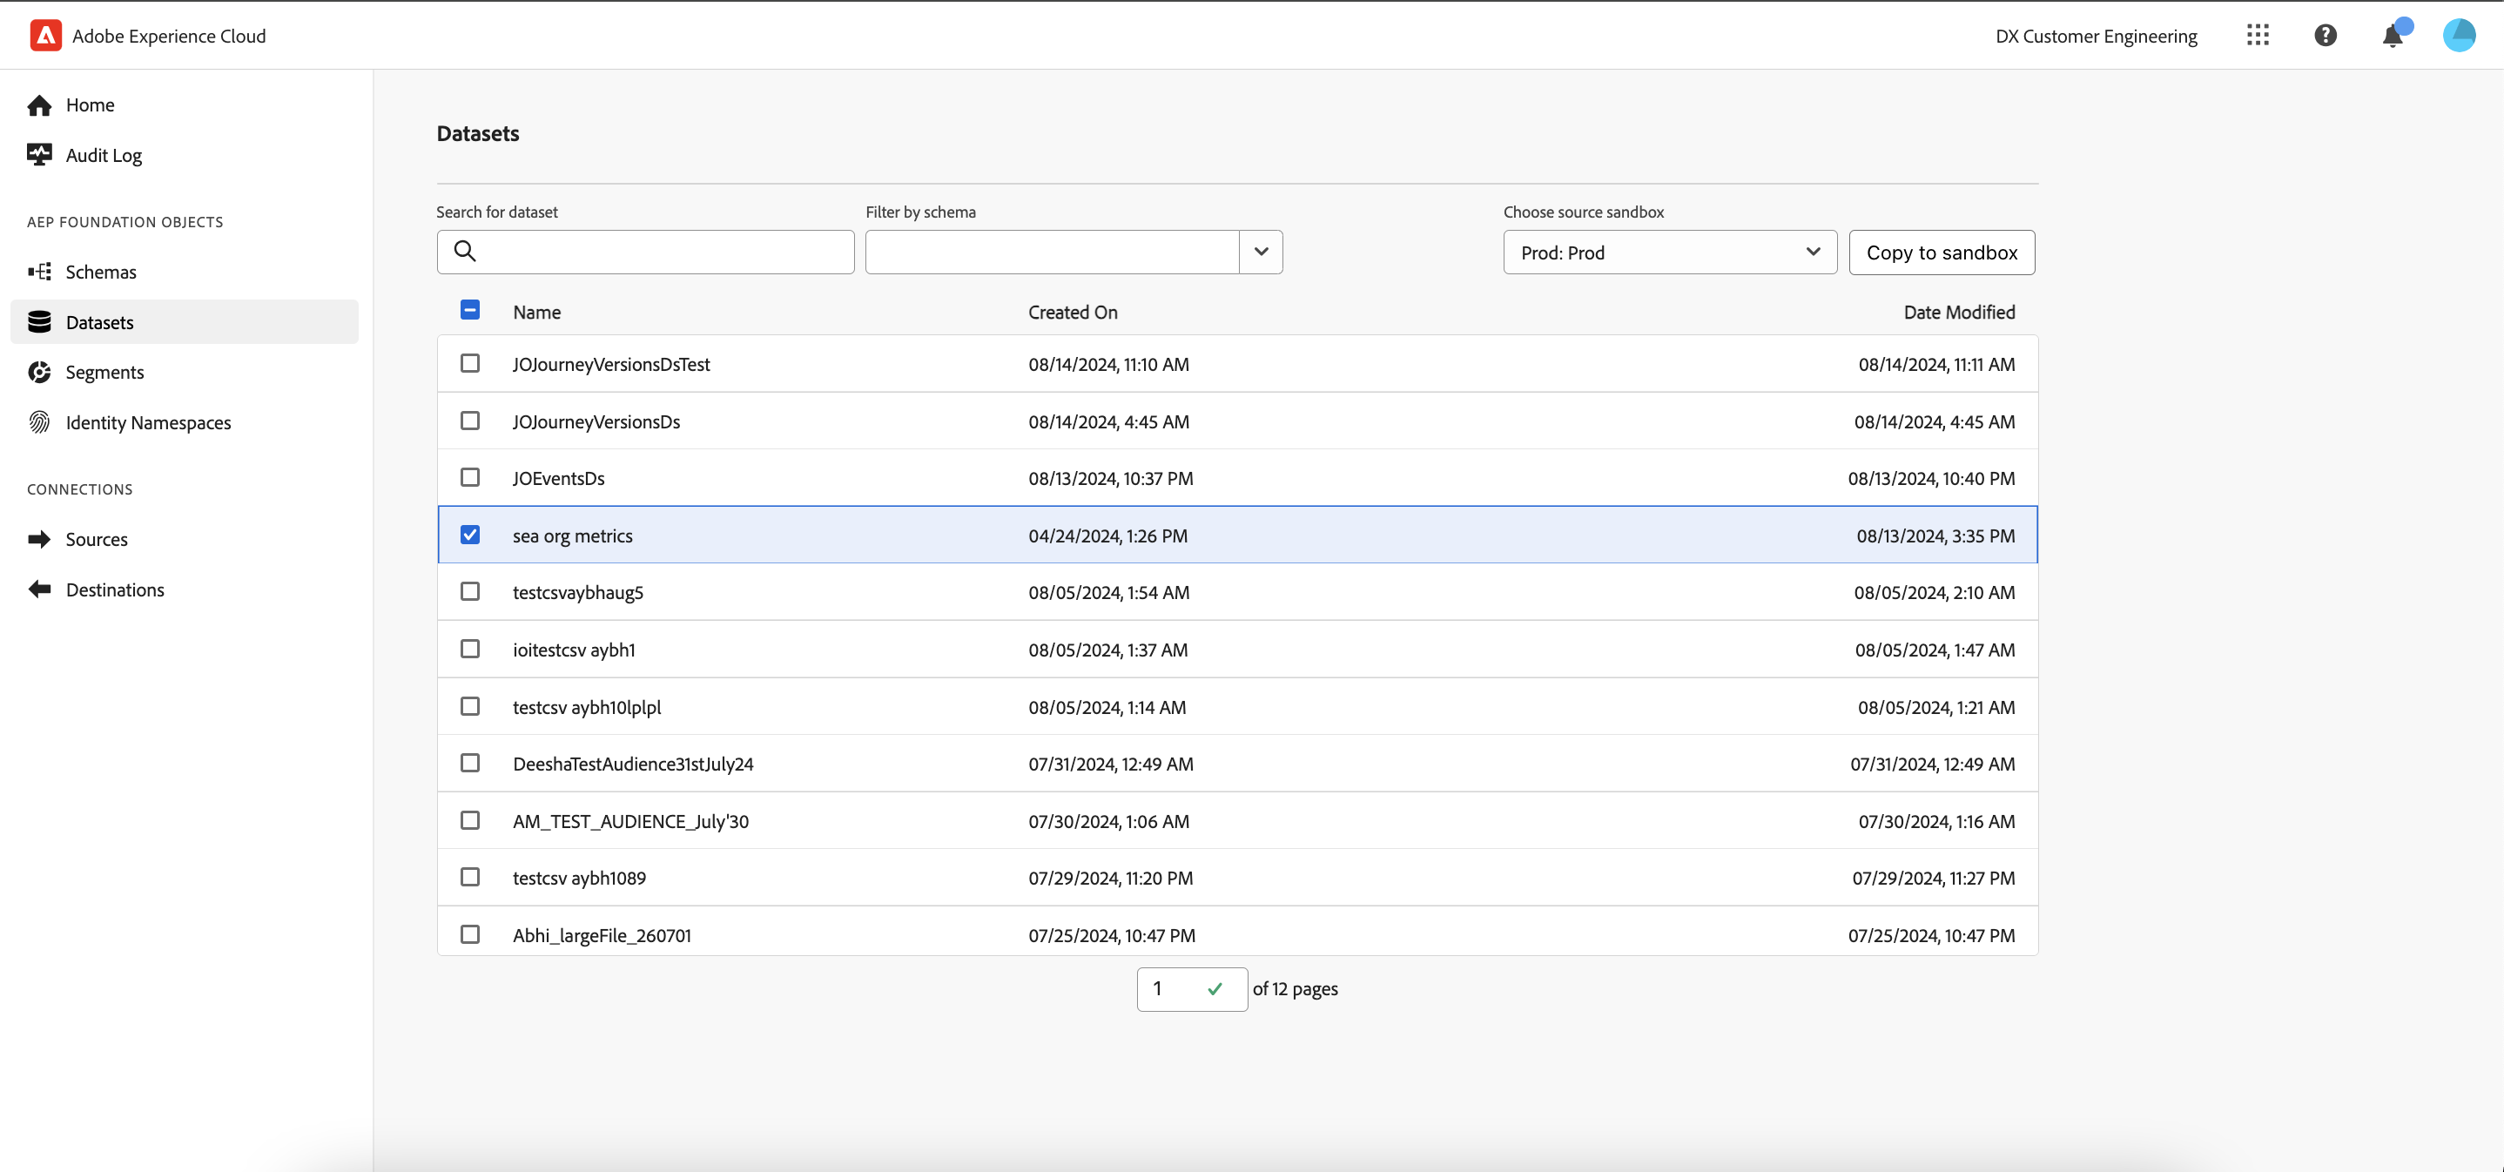The width and height of the screenshot is (2504, 1172).
Task: Select Datasets in sidebar
Action: coord(185,321)
